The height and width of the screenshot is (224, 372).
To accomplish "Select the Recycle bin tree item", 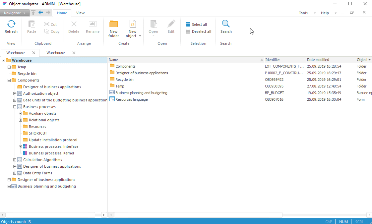I will [27, 74].
